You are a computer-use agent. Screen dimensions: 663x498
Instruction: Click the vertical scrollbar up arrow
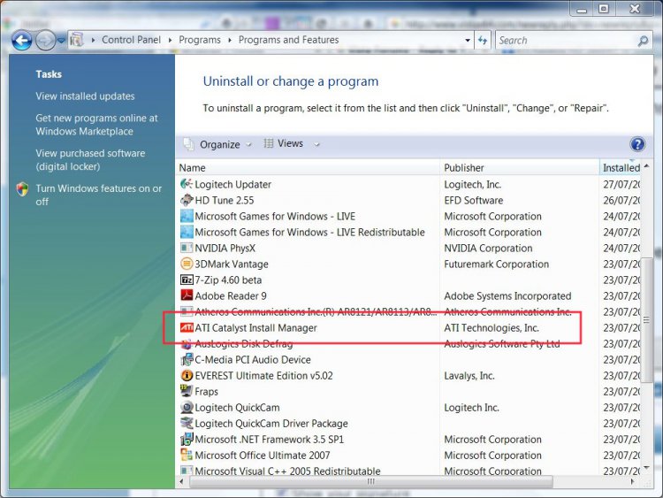(x=646, y=166)
